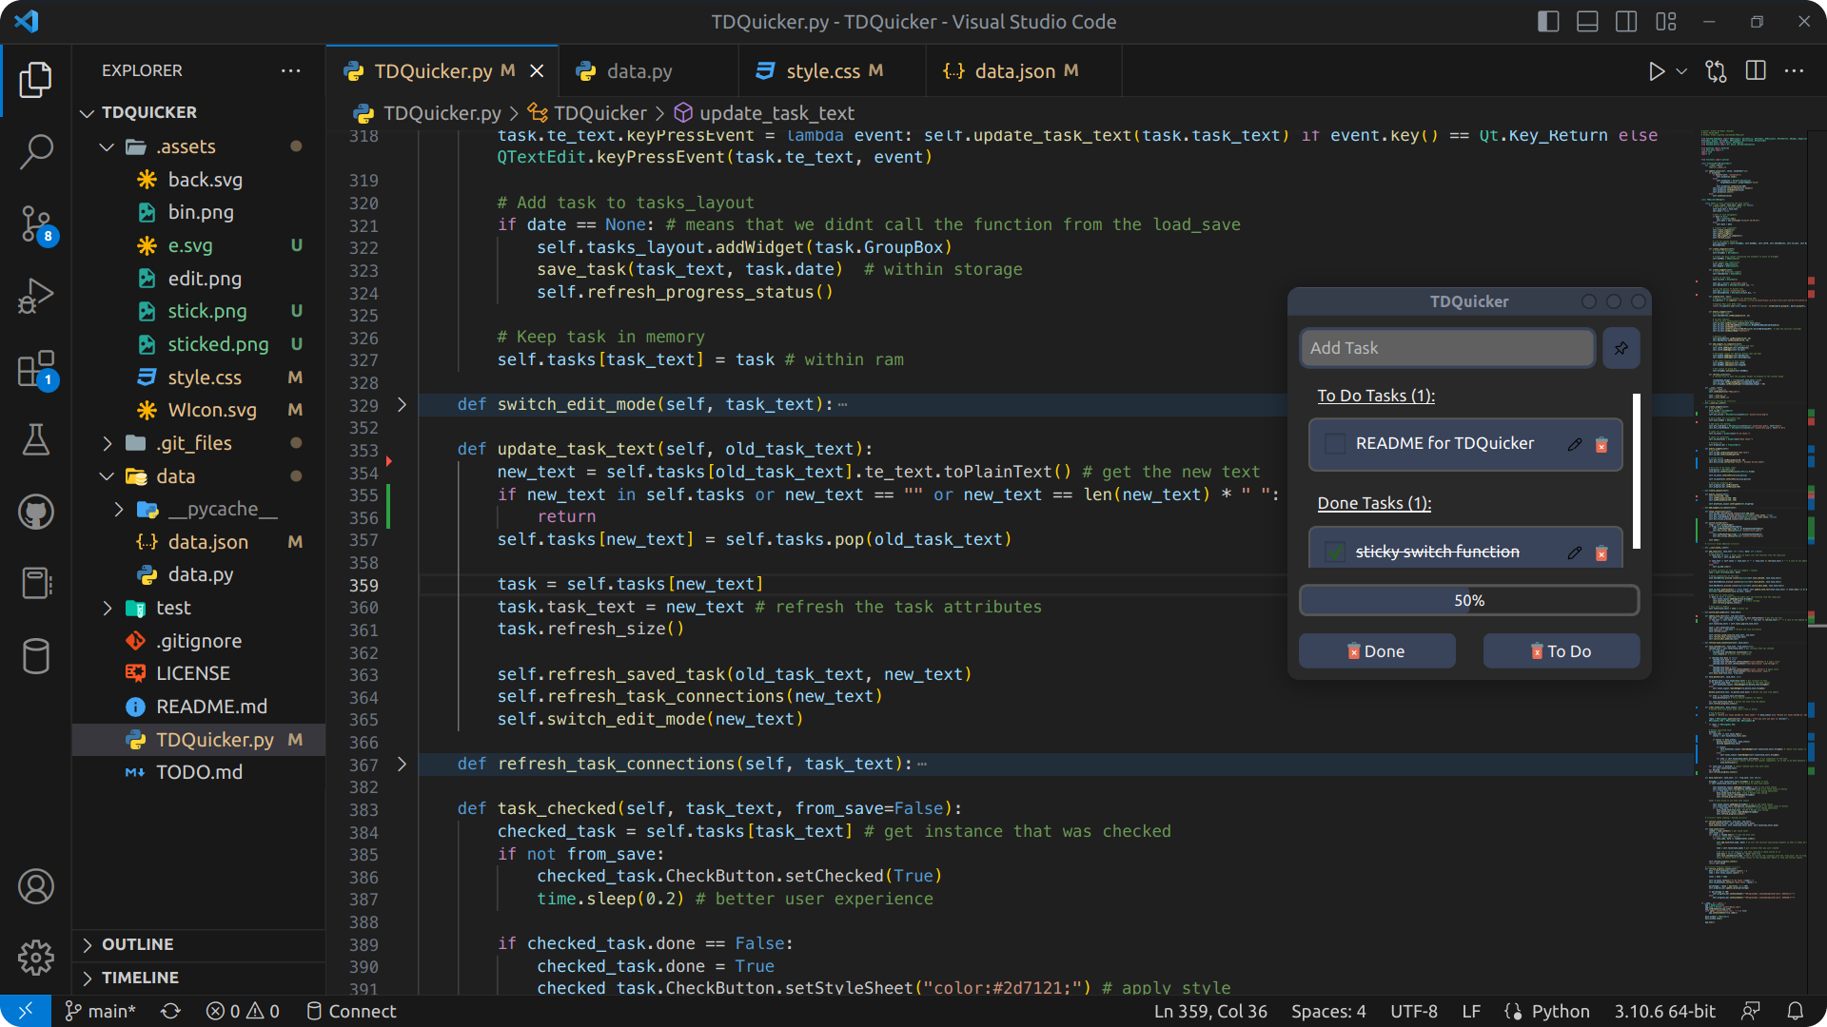The width and height of the screenshot is (1827, 1027).
Task: Click the GitHub icon in activity bar
Action: click(x=36, y=513)
